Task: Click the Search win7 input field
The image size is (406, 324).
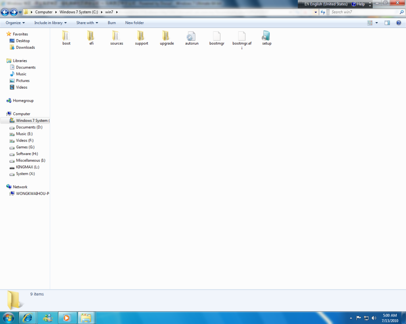Action: coord(363,12)
